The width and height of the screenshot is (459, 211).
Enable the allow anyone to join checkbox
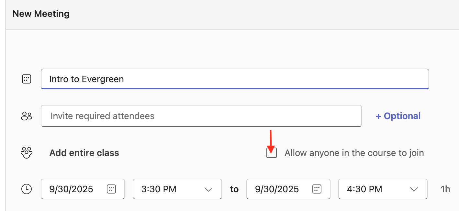point(272,153)
